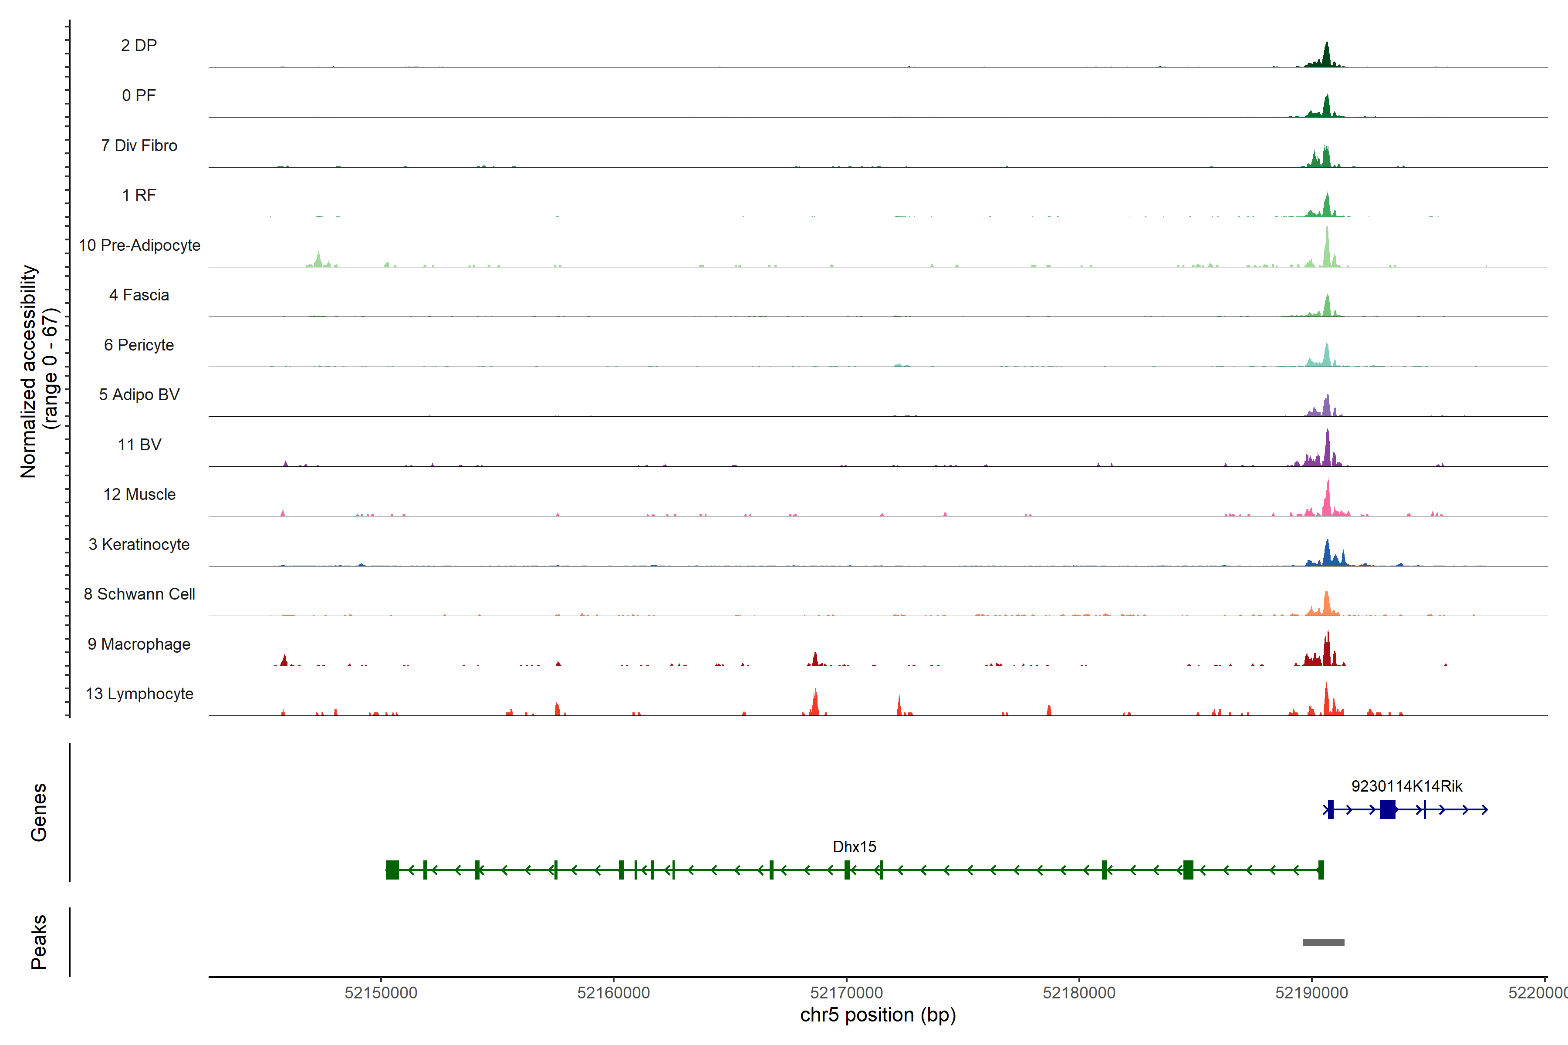Screen dimensions: 1568x1045
Task: Click the Genes panel label
Action: pos(39,812)
